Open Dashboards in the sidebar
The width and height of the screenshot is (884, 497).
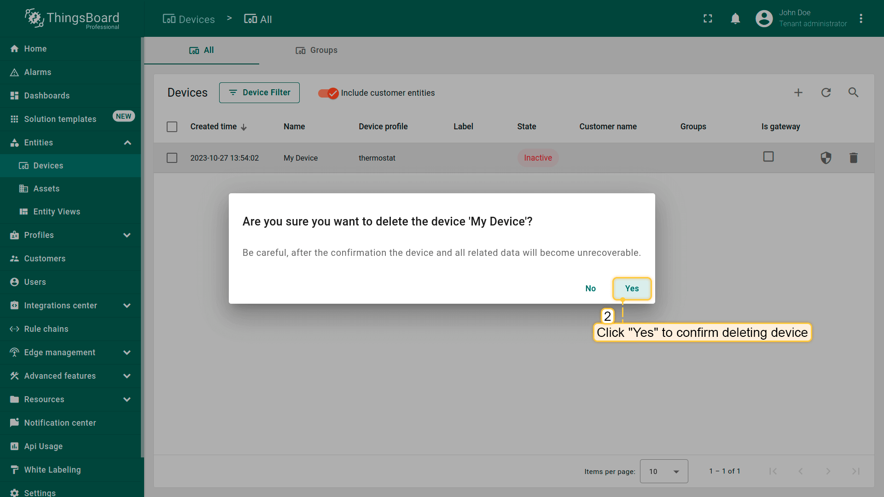point(47,96)
